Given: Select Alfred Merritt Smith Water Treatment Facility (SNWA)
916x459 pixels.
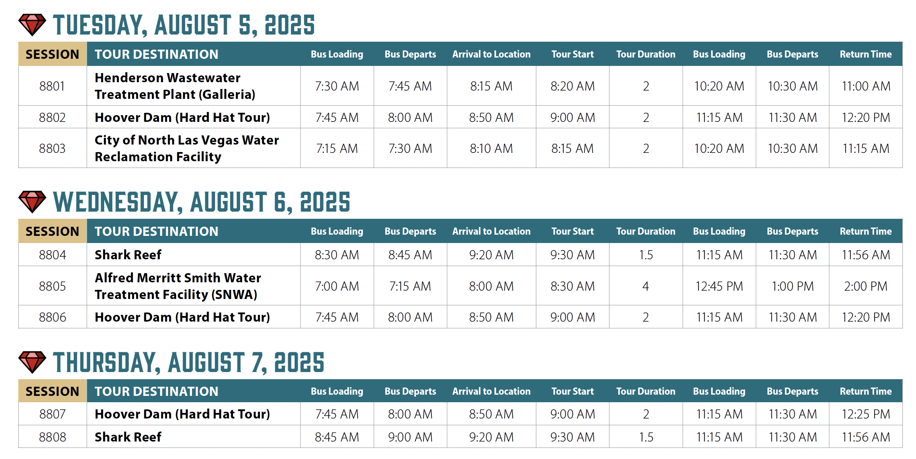Looking at the screenshot, I should (x=178, y=286).
